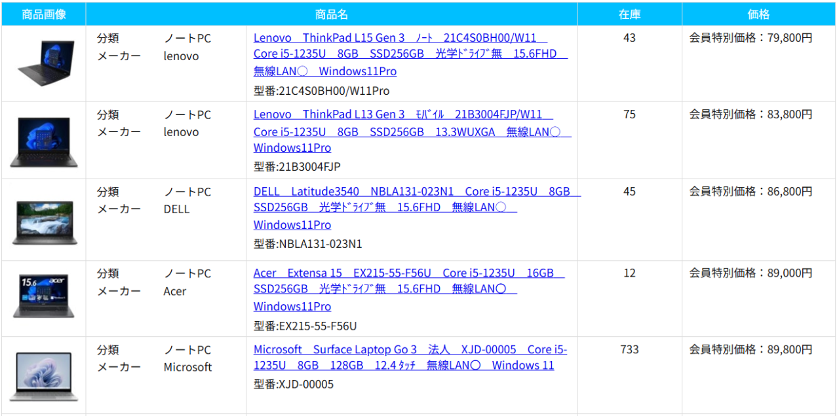The image size is (839, 416).
Task: Open the Lenovo ThinkPad L15 Gen 3 product link
Action: [410, 55]
